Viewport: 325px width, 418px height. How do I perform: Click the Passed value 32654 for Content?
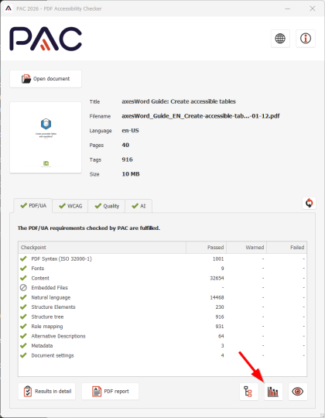coord(217,278)
